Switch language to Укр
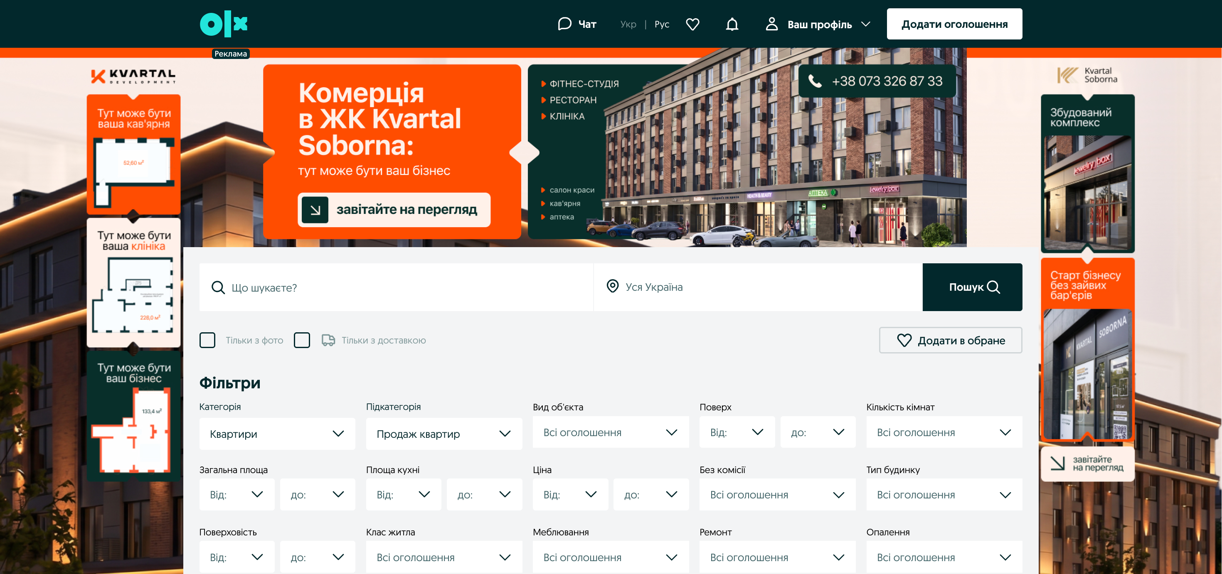This screenshot has width=1222, height=574. click(x=628, y=24)
